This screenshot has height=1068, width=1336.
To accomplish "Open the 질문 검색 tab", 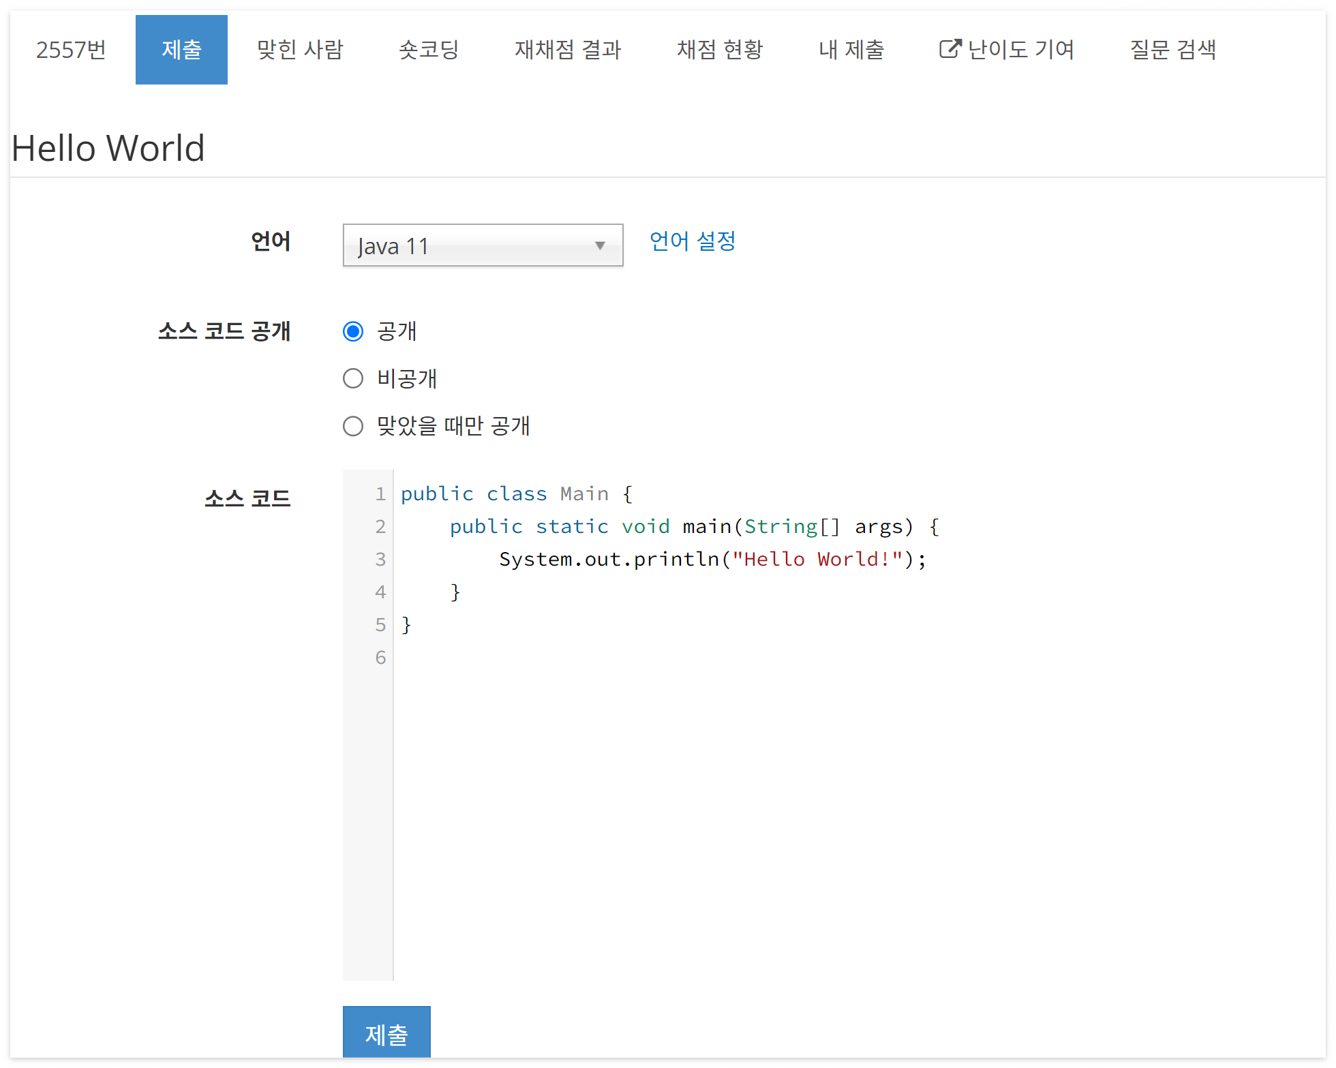I will click(1172, 50).
